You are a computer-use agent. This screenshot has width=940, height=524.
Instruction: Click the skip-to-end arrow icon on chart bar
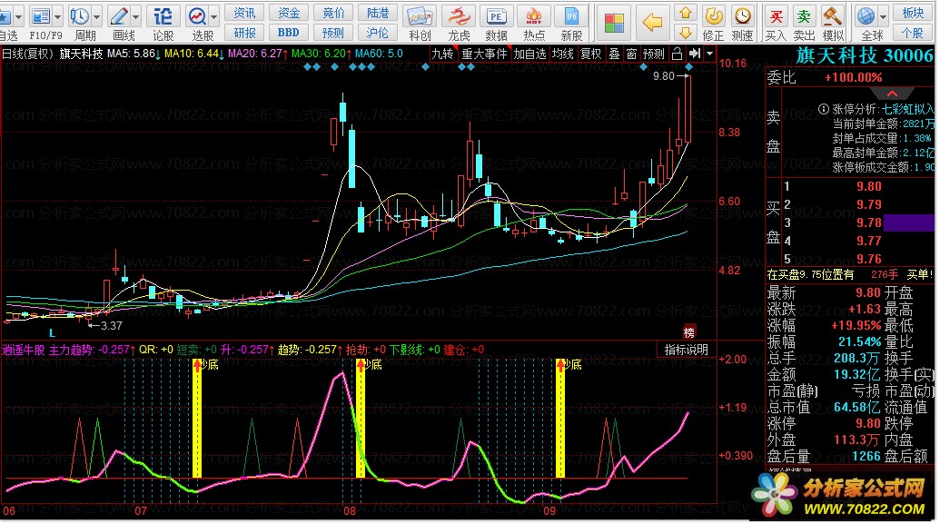(694, 54)
